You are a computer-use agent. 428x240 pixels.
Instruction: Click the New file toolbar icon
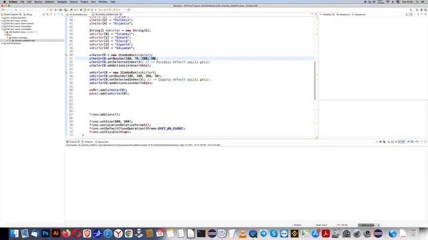[x=3, y=10]
